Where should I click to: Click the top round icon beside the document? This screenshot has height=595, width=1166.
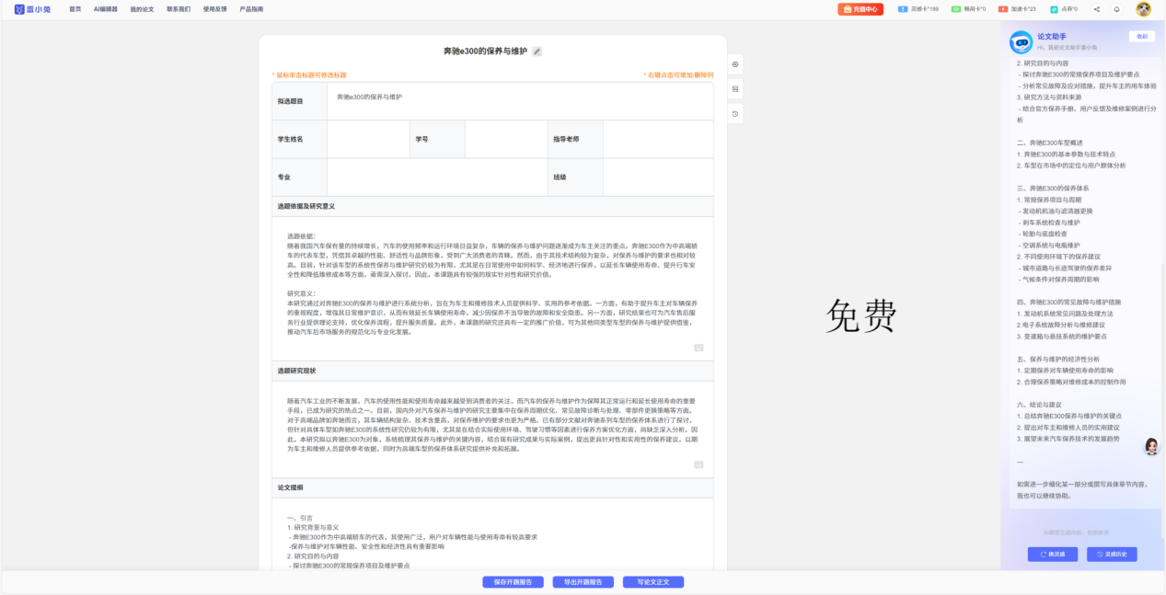point(735,64)
